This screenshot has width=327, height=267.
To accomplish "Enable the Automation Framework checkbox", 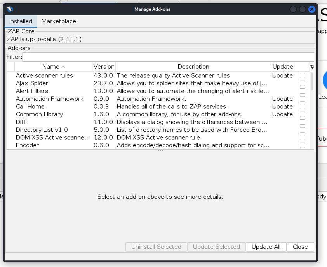I will click(303, 99).
